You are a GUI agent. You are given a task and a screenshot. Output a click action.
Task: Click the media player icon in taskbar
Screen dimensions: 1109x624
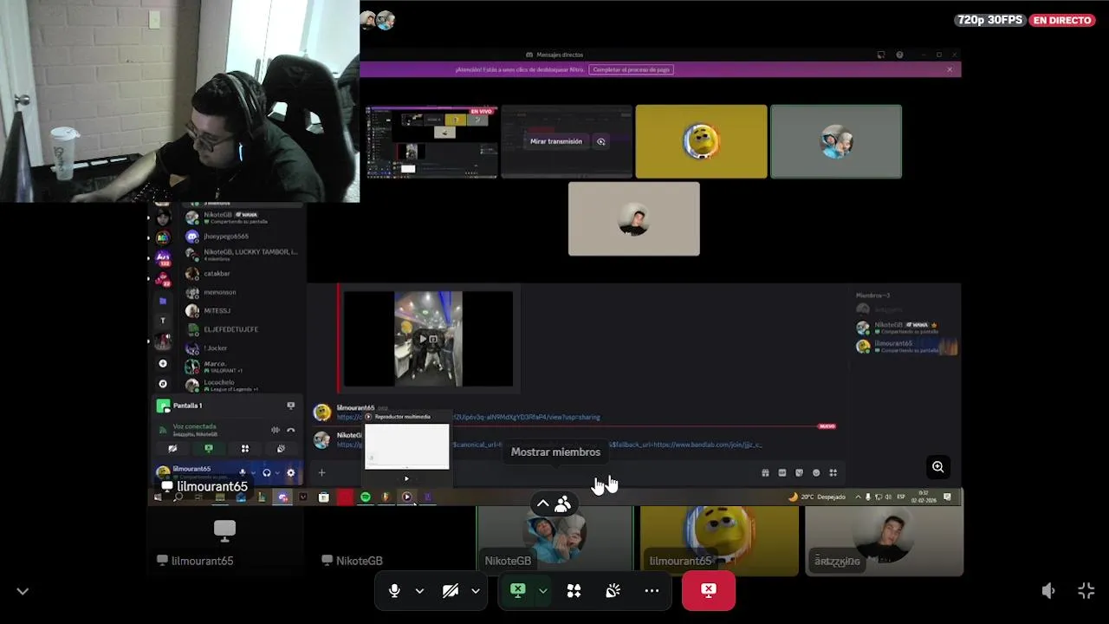(406, 497)
